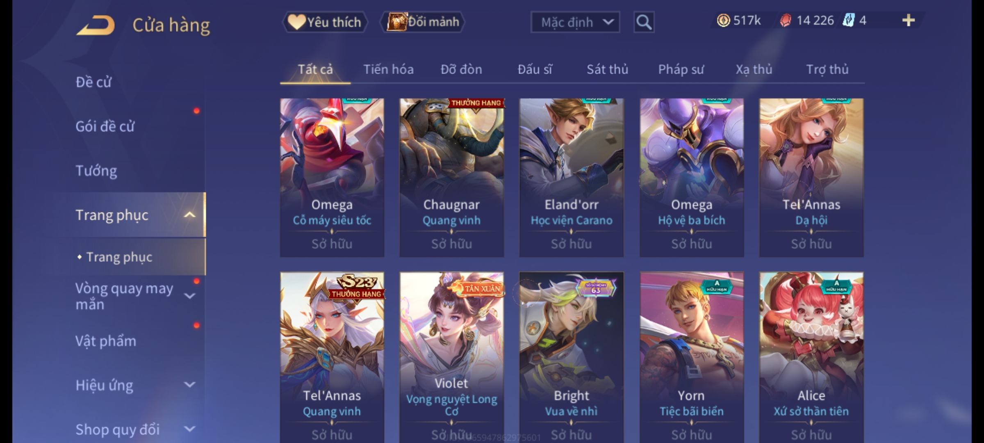The image size is (984, 443).
Task: Switch to the Pháp sư tab
Action: tap(681, 69)
